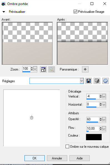Click the Annuler button
Viewport: 110px width, 165px height.
(57, 158)
